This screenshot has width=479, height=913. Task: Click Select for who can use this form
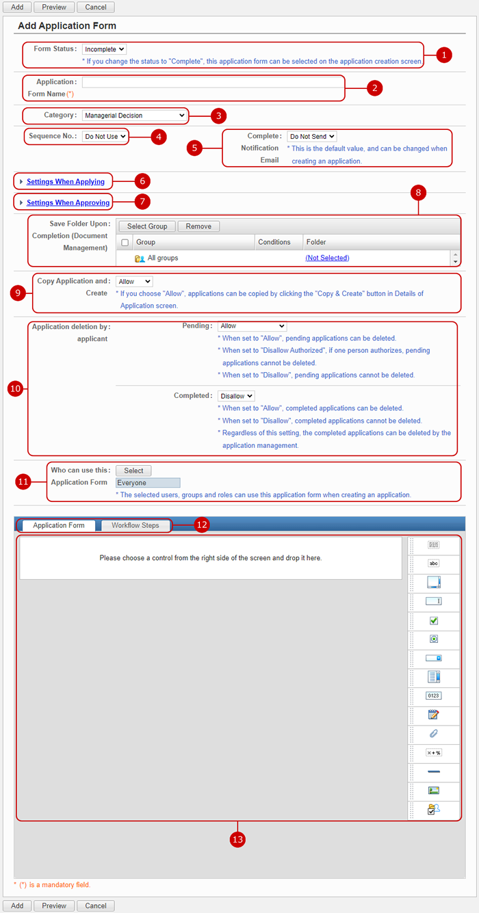click(x=133, y=471)
